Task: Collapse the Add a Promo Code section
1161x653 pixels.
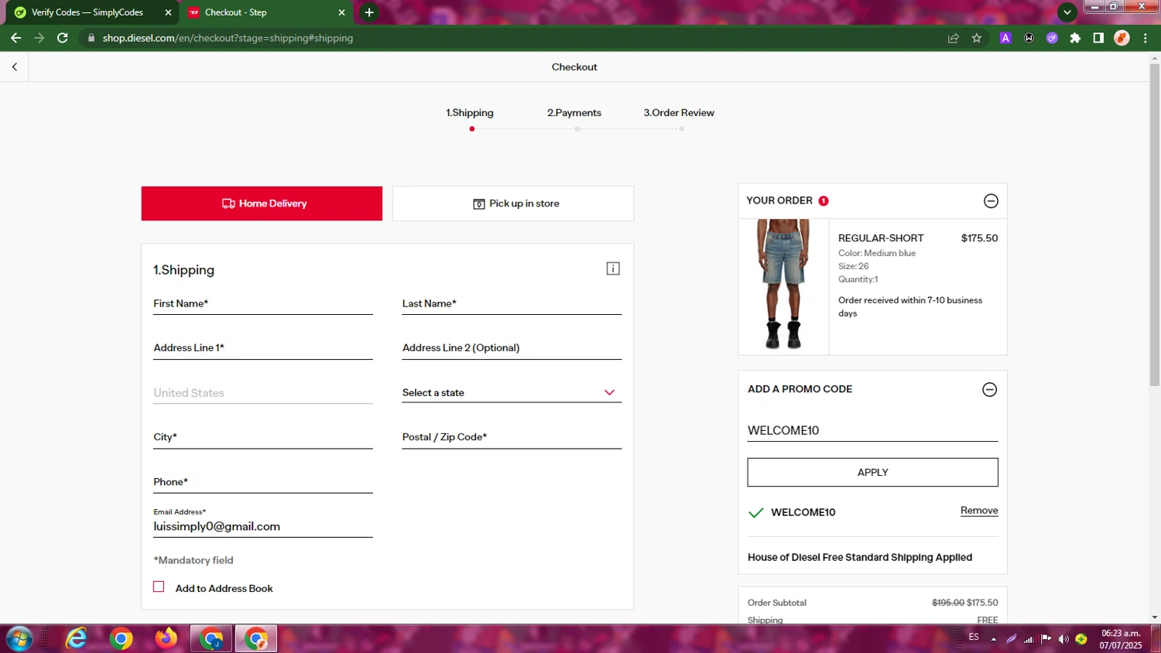Action: [989, 389]
